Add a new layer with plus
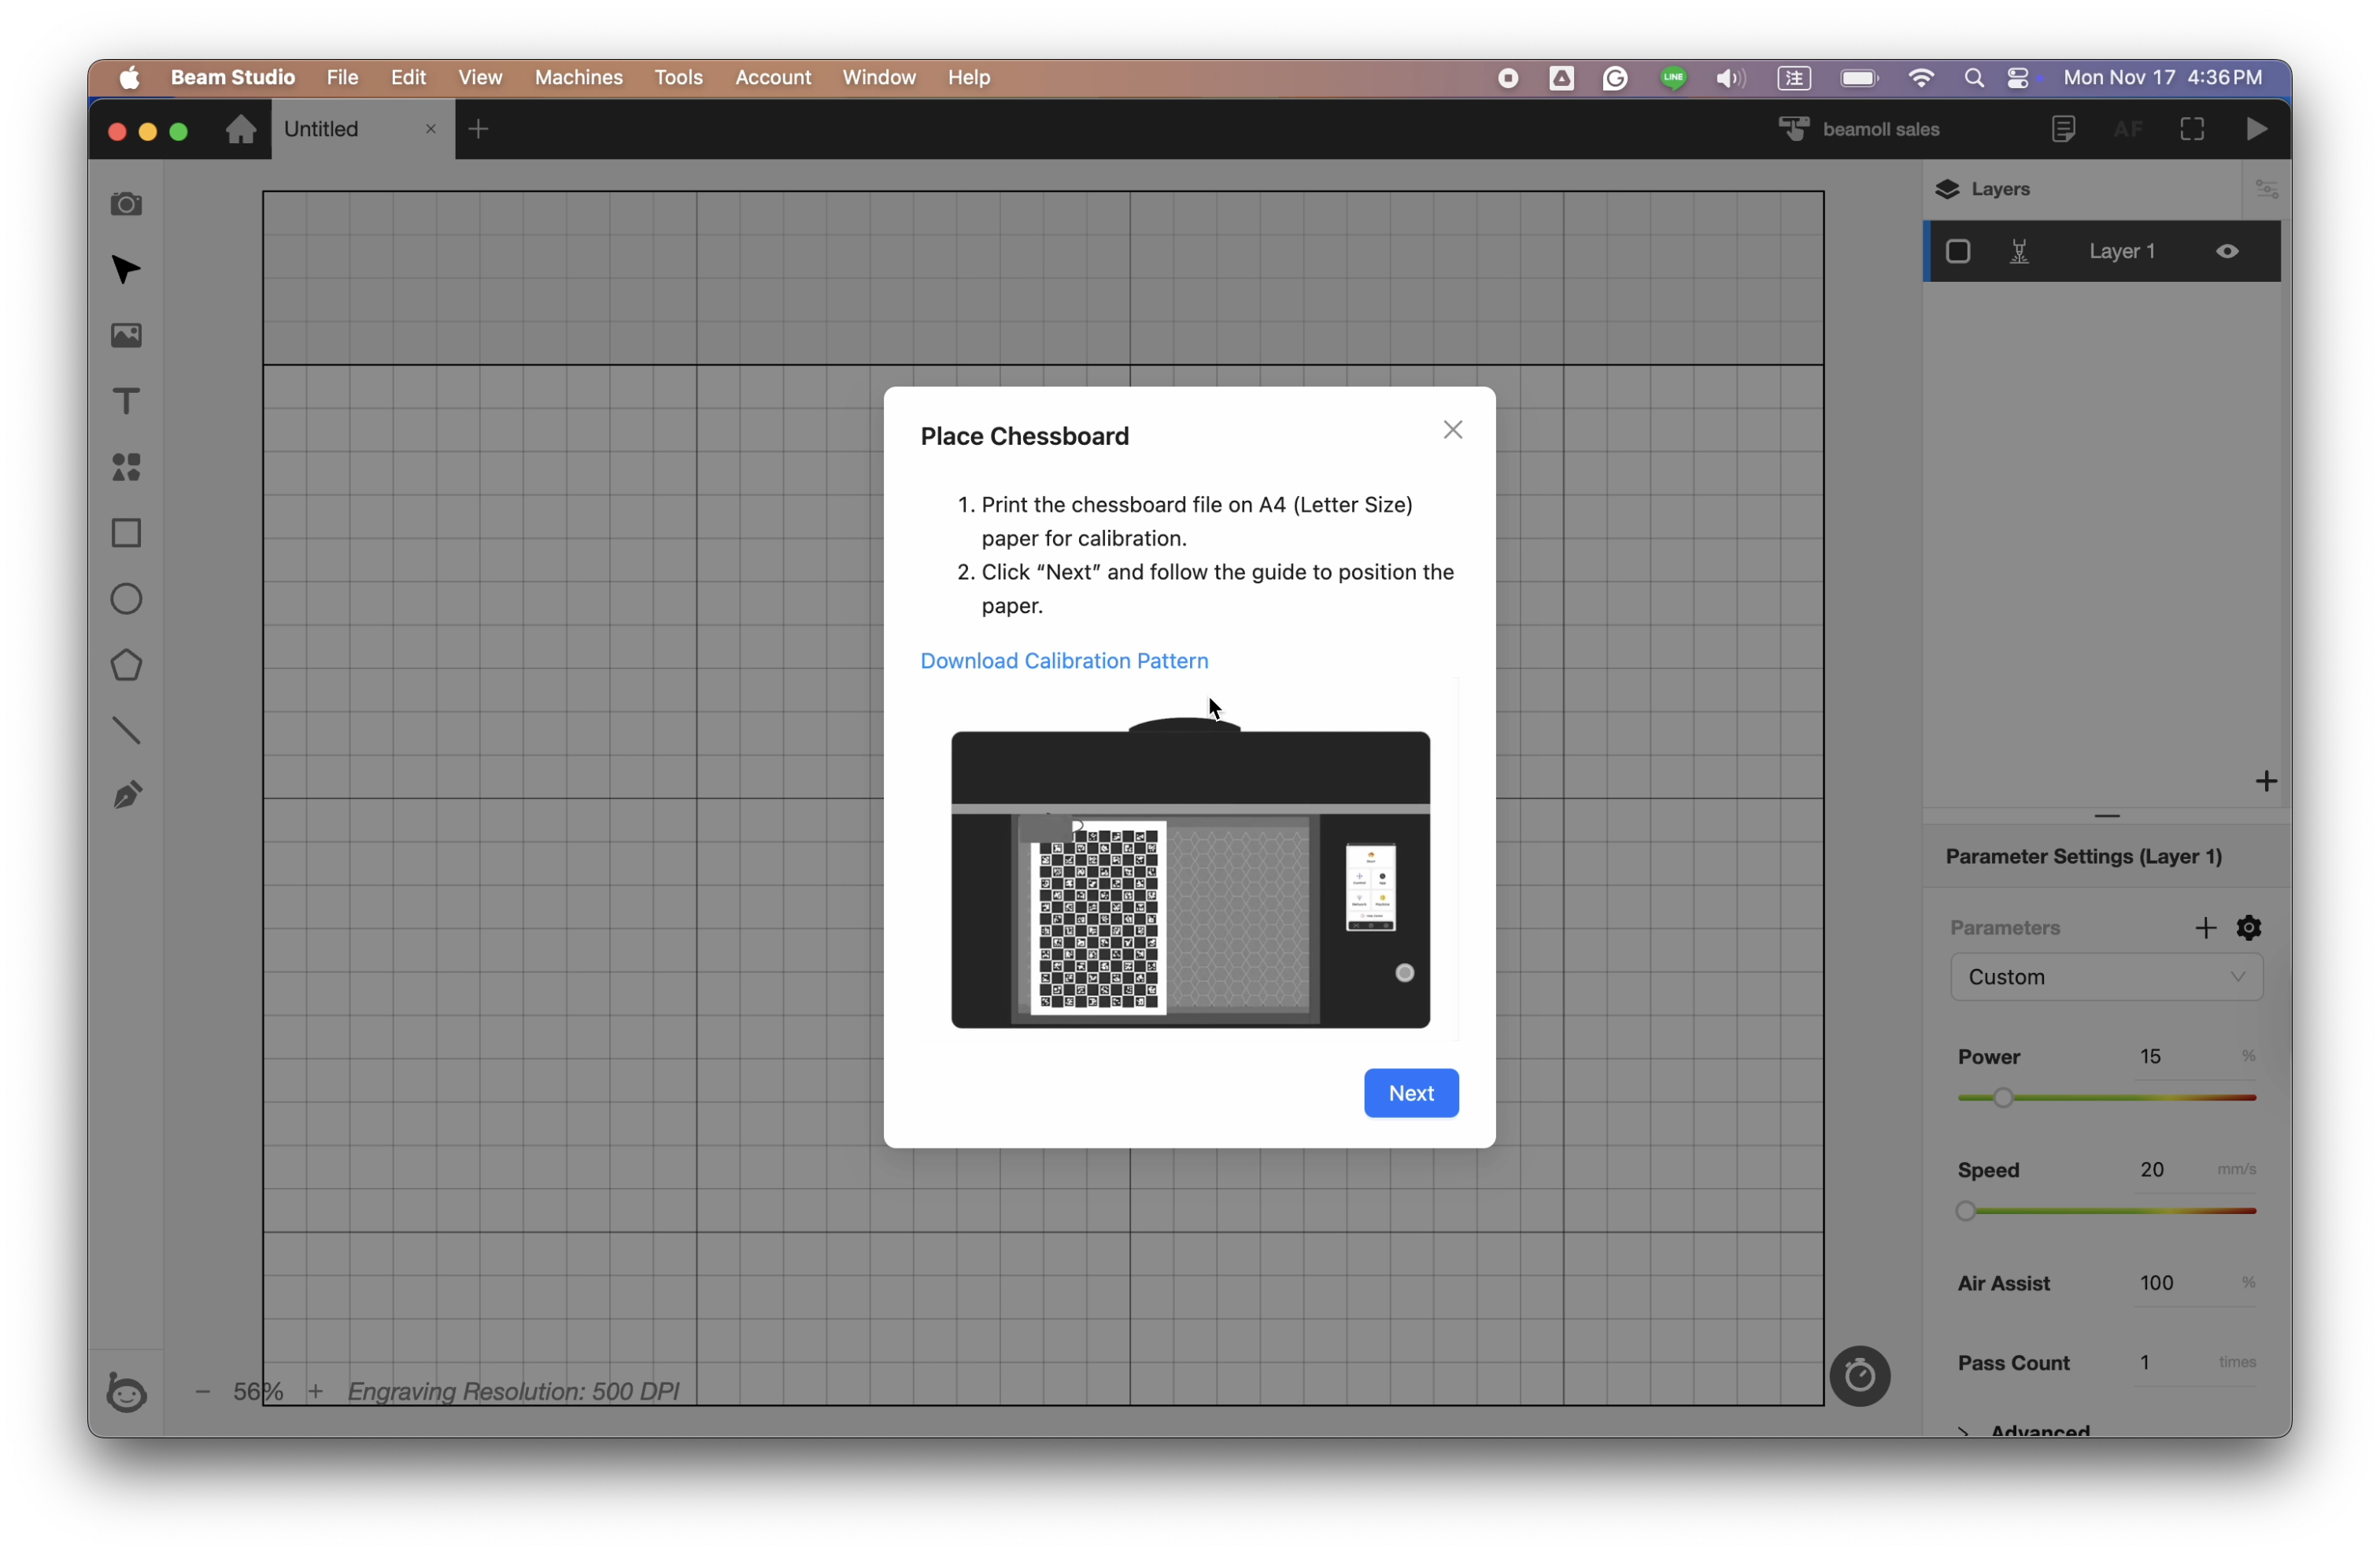The height and width of the screenshot is (1554, 2380). (2266, 781)
